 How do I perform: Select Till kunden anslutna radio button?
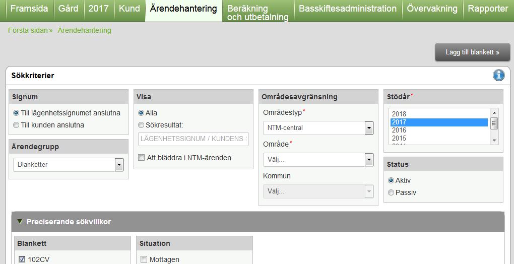[x=16, y=125]
